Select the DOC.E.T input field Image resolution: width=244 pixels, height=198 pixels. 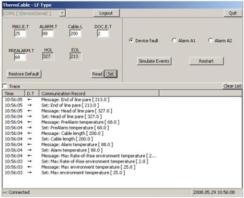click(x=103, y=34)
